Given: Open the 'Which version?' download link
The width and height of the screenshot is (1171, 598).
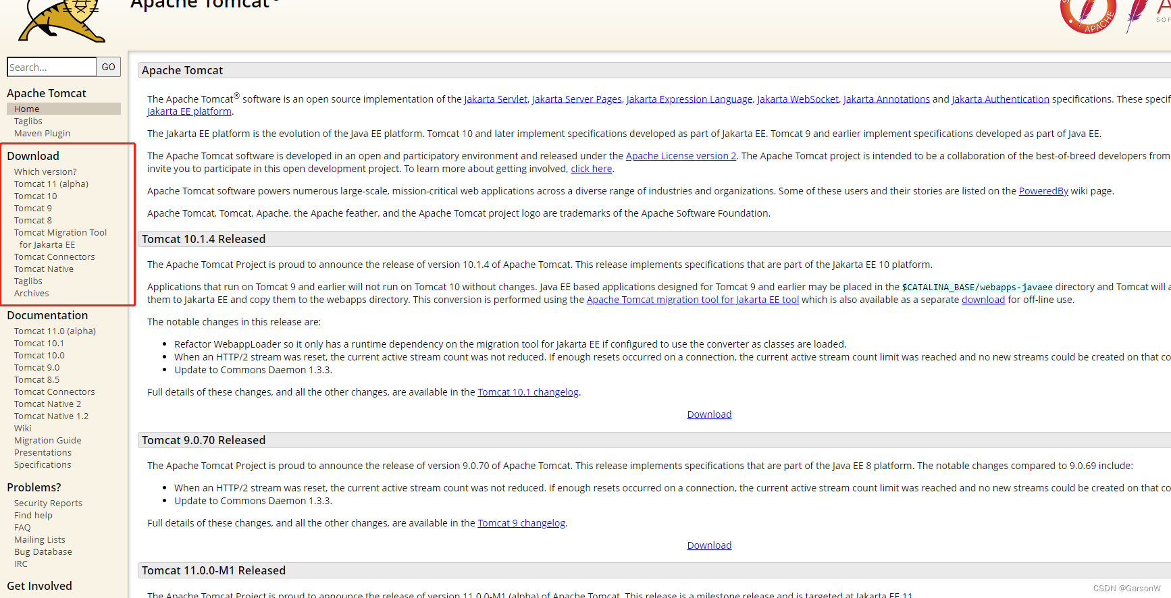Looking at the screenshot, I should tap(45, 171).
